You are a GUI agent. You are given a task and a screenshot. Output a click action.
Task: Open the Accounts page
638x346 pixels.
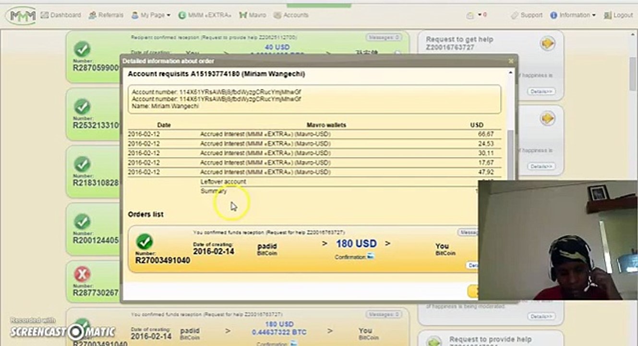click(291, 15)
